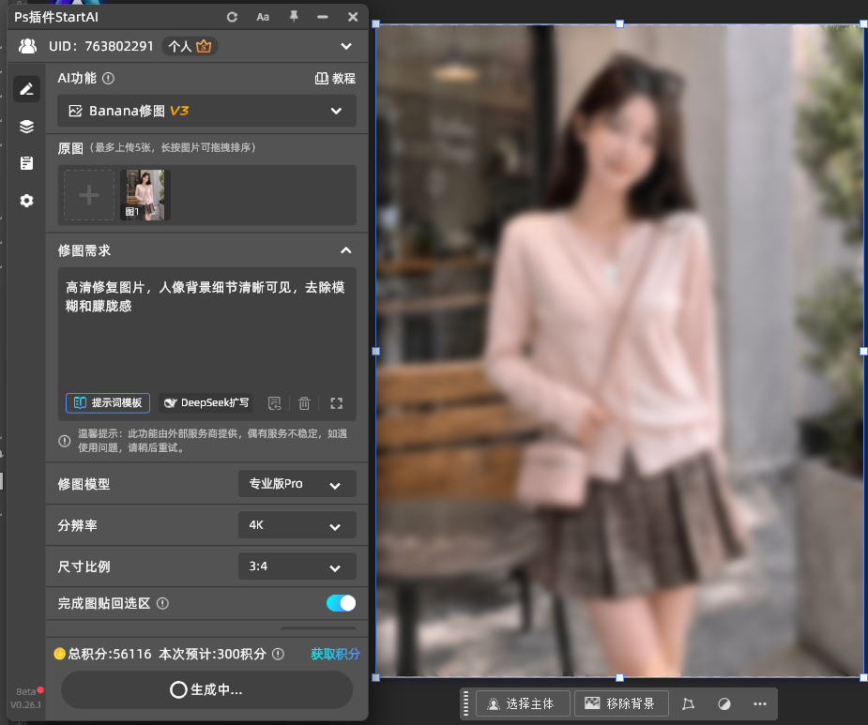Click the 生成中... generate button
Screen dimensions: 868x725
coord(207,690)
